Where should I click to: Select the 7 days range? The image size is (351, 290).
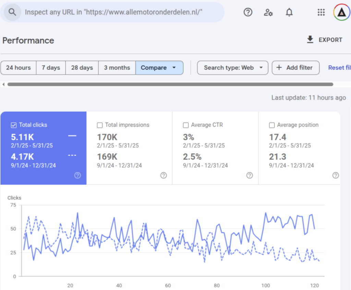[x=51, y=68]
